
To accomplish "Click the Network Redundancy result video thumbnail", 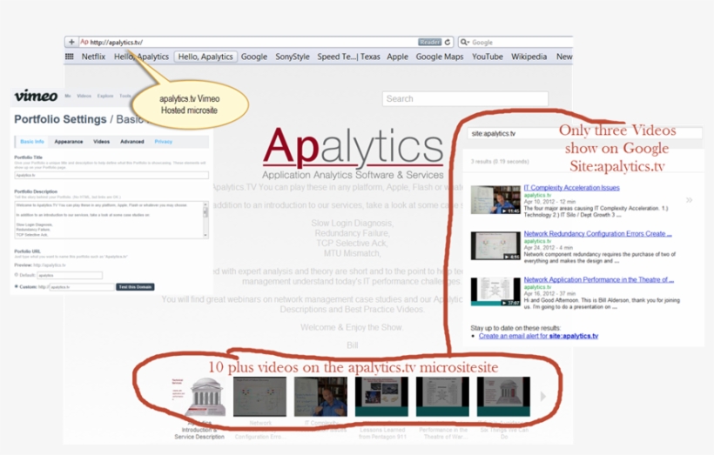I will click(x=495, y=245).
